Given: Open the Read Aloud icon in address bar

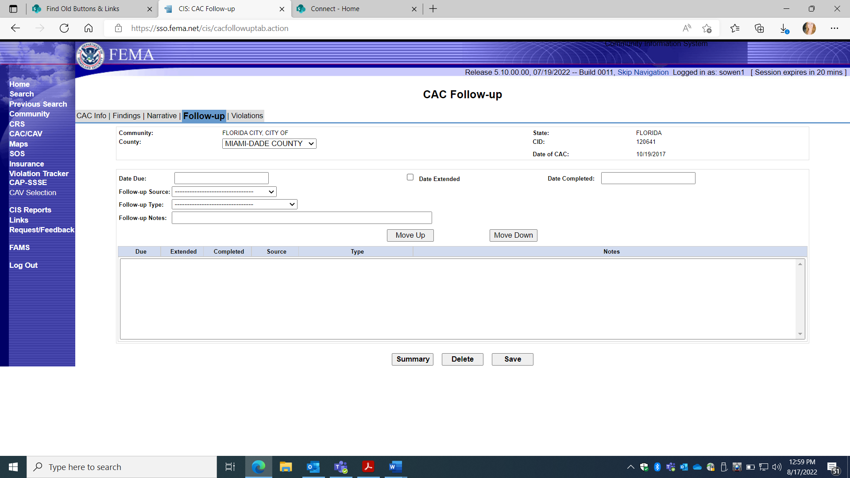Looking at the screenshot, I should click(x=687, y=28).
